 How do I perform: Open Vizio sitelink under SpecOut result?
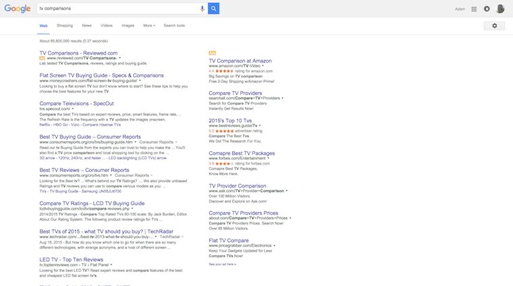click(75, 125)
